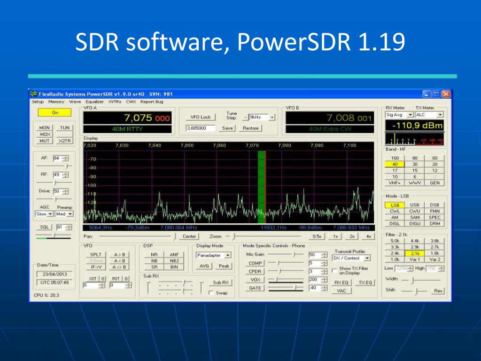Check the Swap checkbox in Sub RX
This screenshot has width=481, height=361.
coord(211,293)
